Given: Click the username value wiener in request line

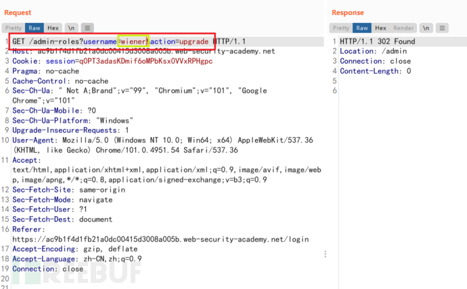Looking at the screenshot, I should [133, 41].
